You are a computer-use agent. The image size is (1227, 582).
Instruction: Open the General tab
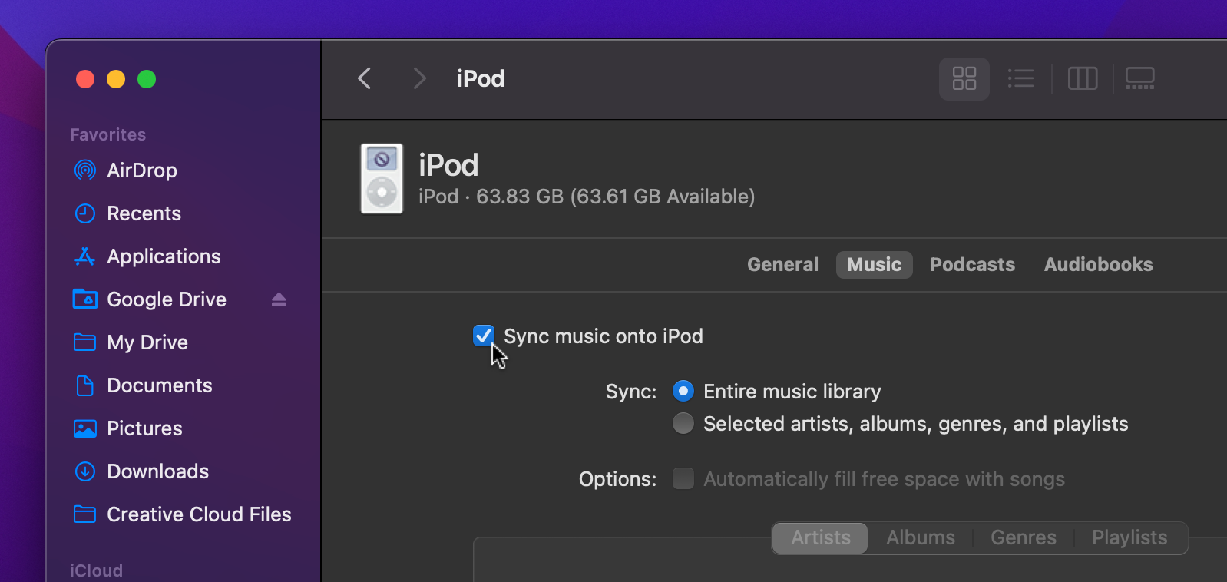coord(782,265)
